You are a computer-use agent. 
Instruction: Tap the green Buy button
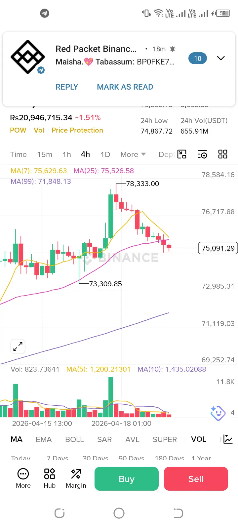pyautogui.click(x=127, y=479)
